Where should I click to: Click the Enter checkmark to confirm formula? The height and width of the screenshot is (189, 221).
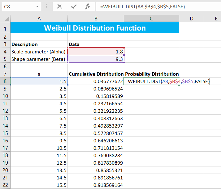[73, 6]
